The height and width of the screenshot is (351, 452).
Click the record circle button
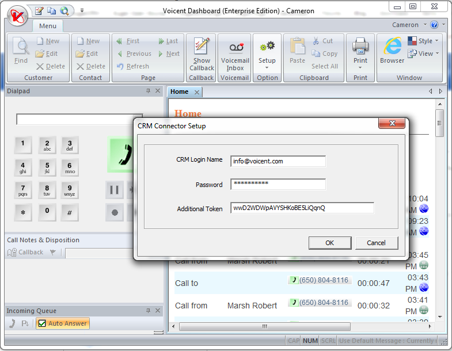pos(115,213)
